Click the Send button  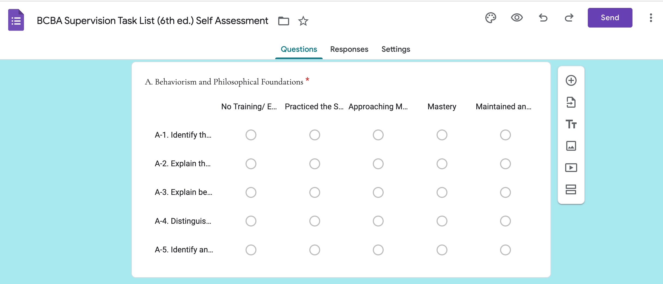coord(610,17)
